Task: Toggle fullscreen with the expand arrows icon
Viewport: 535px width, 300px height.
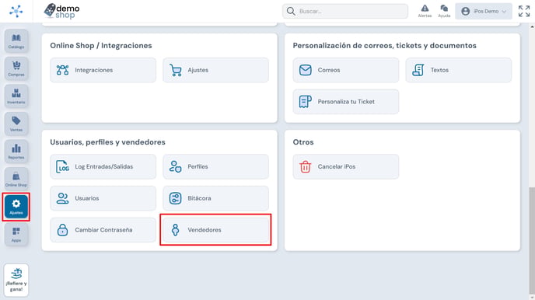Action: pos(524,11)
